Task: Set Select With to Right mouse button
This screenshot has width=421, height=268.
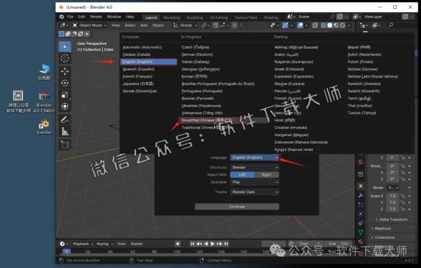Action: pyautogui.click(x=266, y=174)
